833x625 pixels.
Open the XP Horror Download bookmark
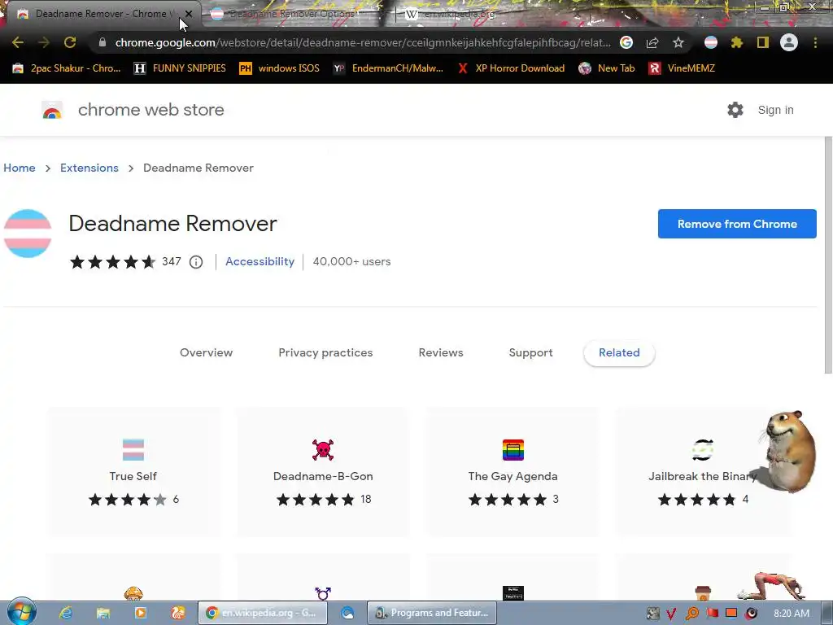(511, 68)
